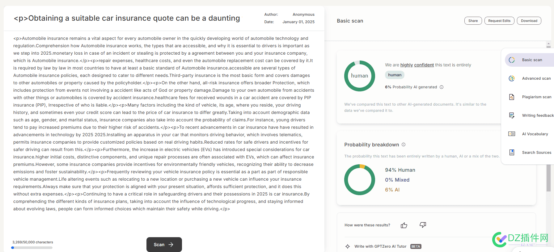This screenshot has width=554, height=252.
Task: Click the BETA badge
Action: click(416, 246)
